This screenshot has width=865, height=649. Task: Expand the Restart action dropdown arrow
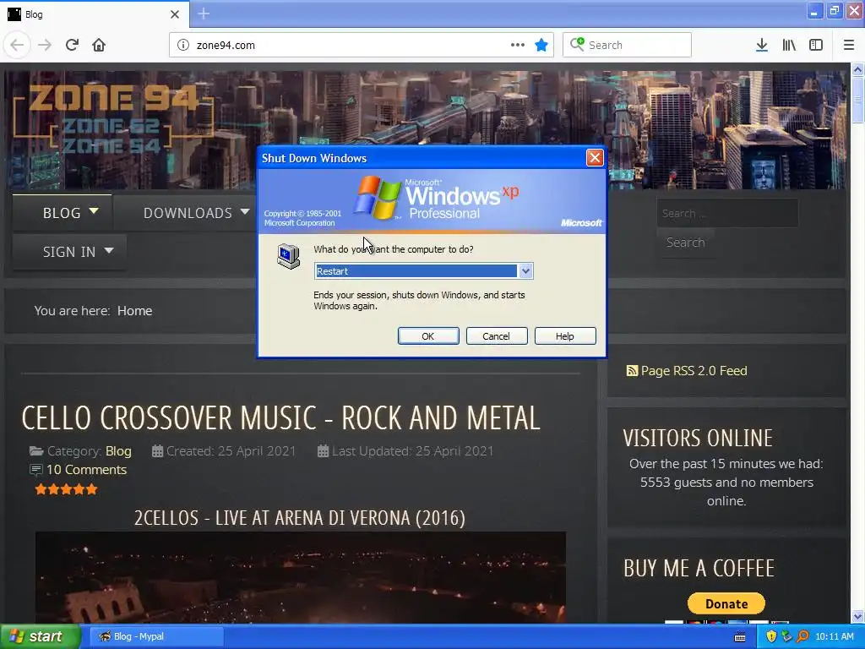click(525, 271)
